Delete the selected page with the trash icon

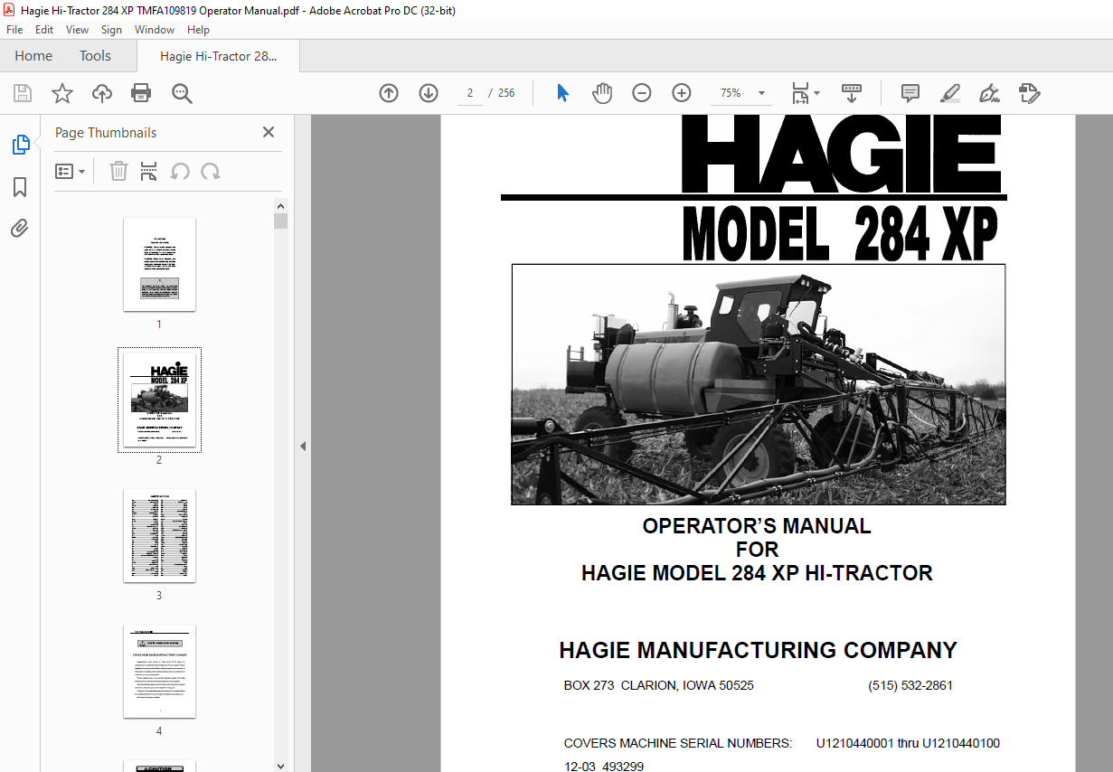click(118, 171)
